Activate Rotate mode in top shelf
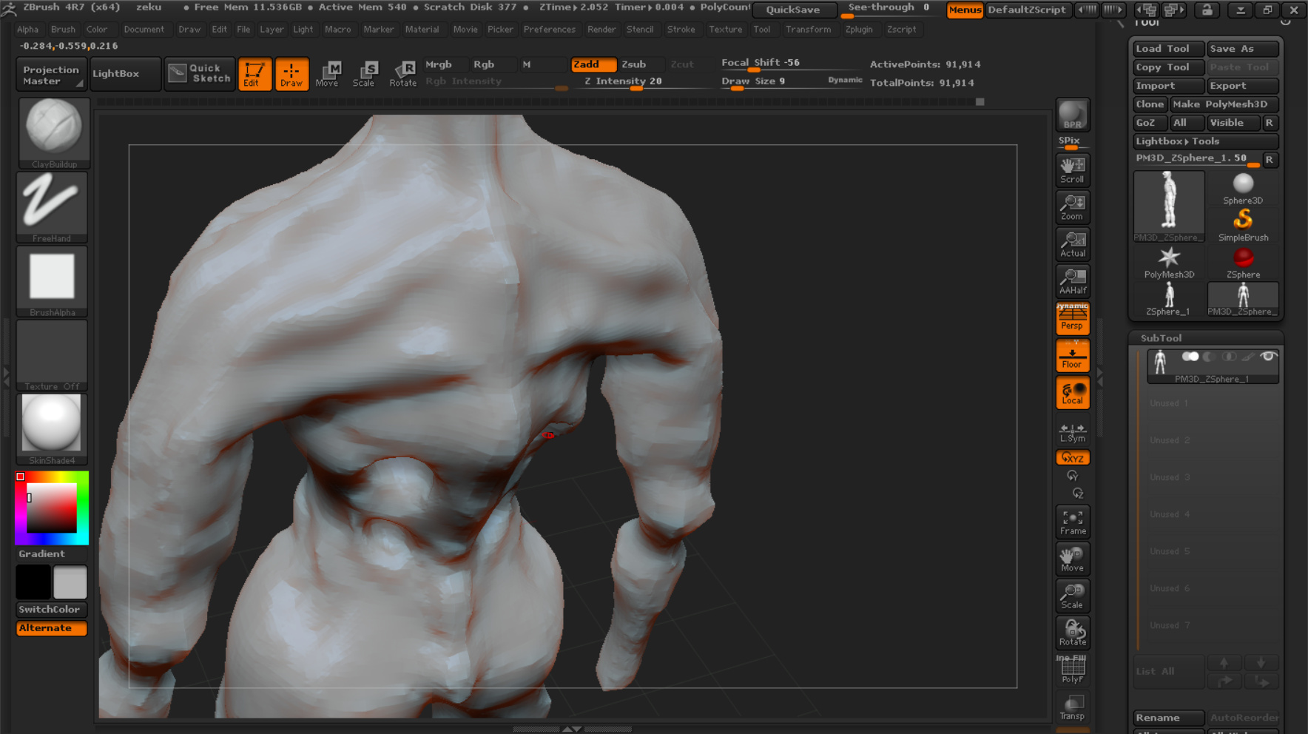The image size is (1308, 734). click(x=403, y=74)
